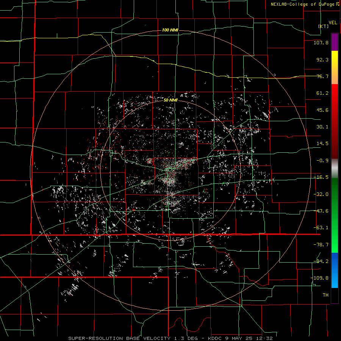Screen dimensions: 341x341
Task: Click the 76.7 velocity scale value
Action: point(322,76)
